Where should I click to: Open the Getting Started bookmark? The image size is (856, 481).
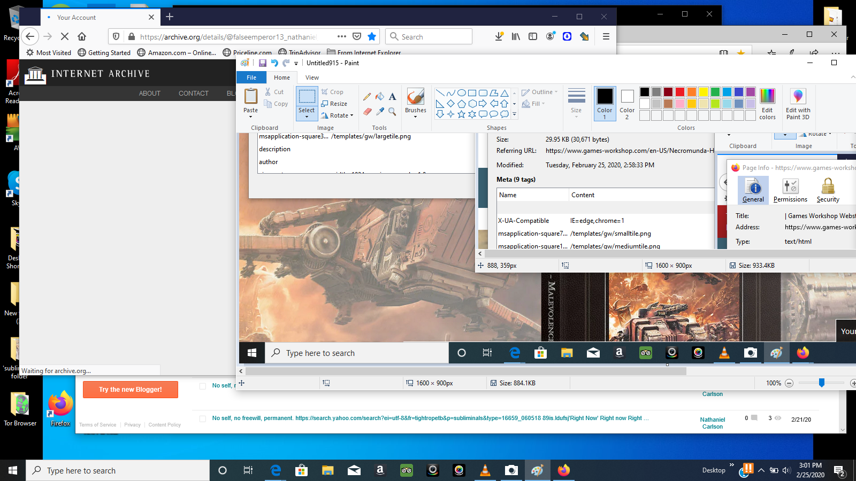click(x=104, y=52)
